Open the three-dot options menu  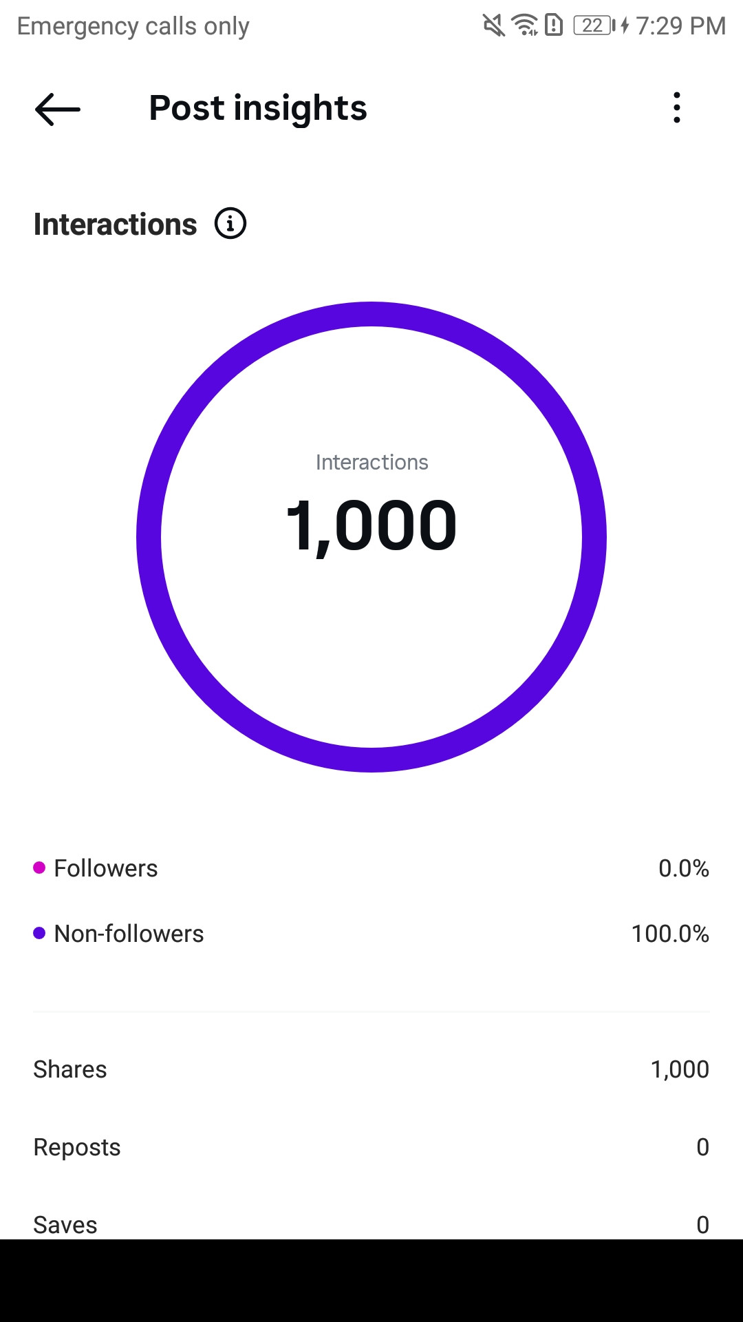(677, 108)
